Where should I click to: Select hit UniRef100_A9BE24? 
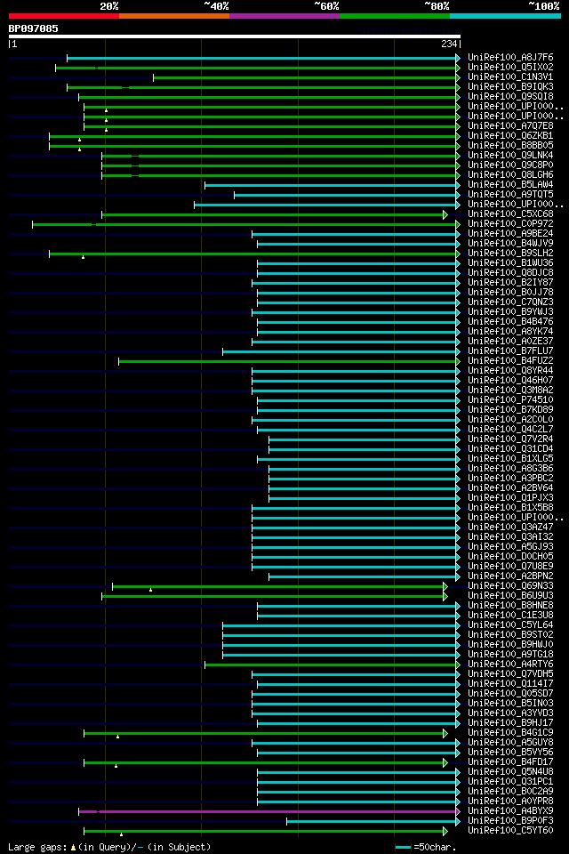(x=510, y=234)
